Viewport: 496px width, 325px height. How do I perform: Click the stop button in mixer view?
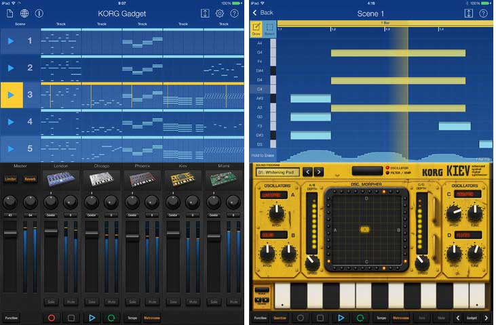coord(71,318)
